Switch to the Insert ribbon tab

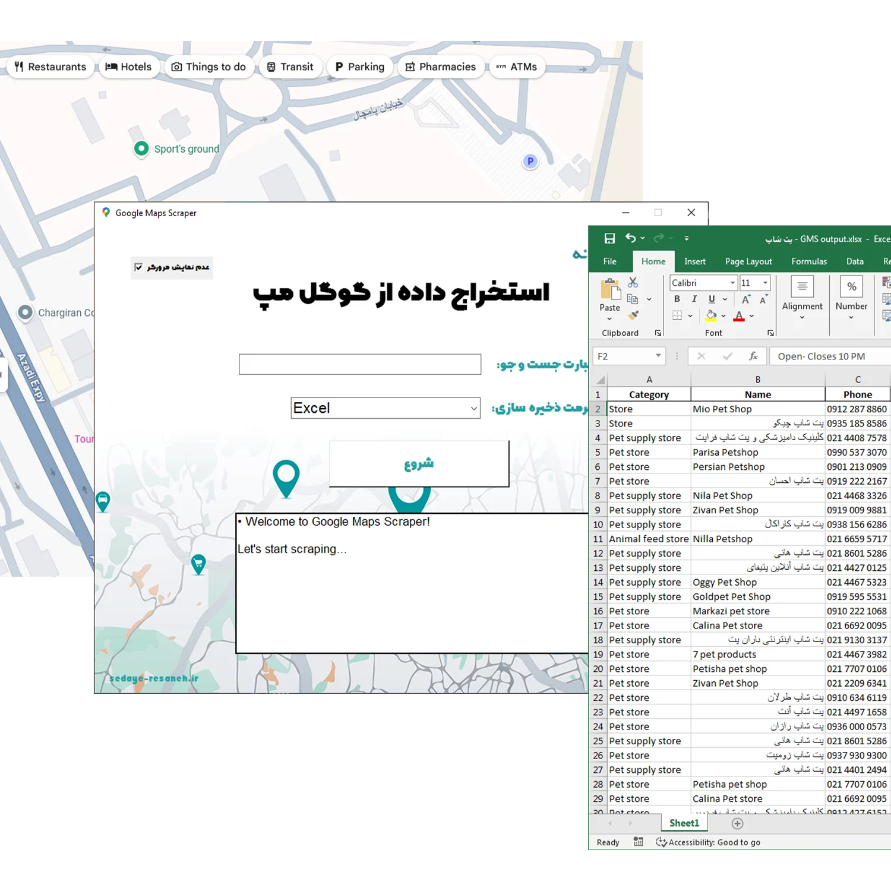[694, 261]
